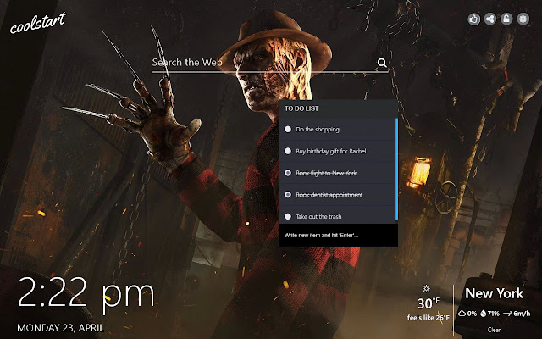
Task: Open the share icon menu
Action: pyautogui.click(x=489, y=19)
